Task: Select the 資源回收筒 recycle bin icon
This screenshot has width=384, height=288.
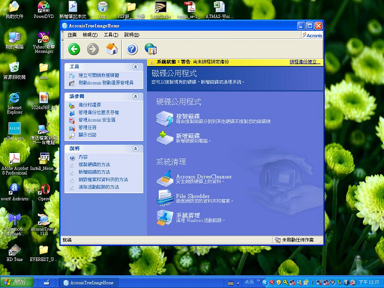Action: pyautogui.click(x=14, y=70)
